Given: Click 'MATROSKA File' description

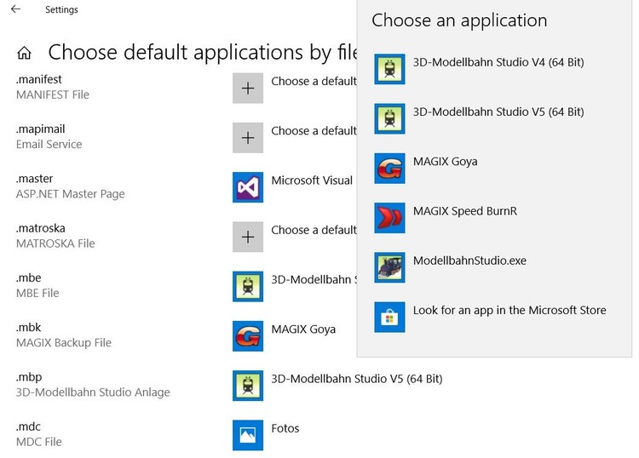Looking at the screenshot, I should click(x=55, y=243).
